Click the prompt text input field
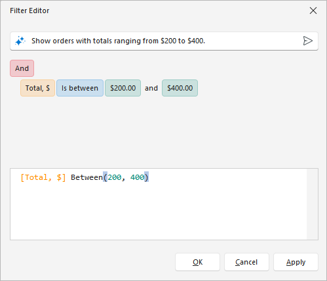Screen dimensions: 327x281 (x=164, y=41)
